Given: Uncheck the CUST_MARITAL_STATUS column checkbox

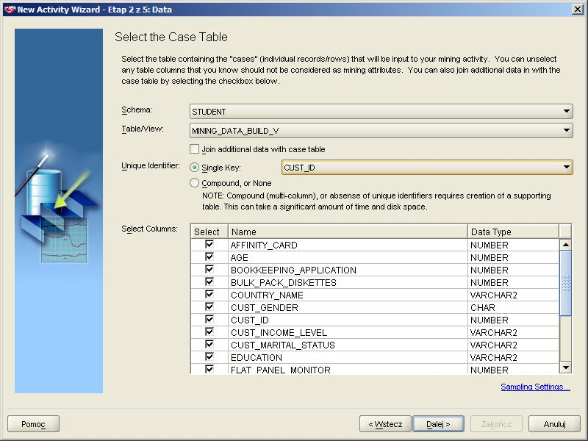Looking at the screenshot, I should click(209, 344).
